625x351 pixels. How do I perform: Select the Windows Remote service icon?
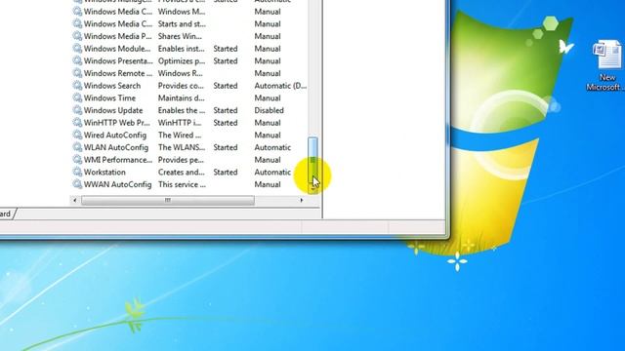(x=77, y=73)
